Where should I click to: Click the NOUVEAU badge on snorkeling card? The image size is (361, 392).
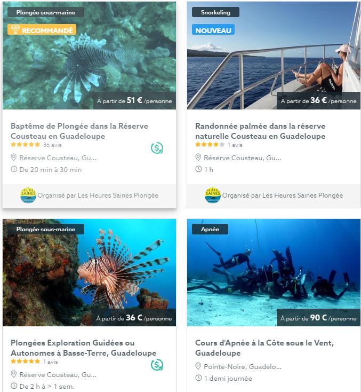pyautogui.click(x=213, y=30)
